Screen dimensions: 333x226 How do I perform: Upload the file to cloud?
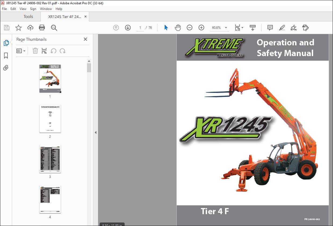pos(30,28)
